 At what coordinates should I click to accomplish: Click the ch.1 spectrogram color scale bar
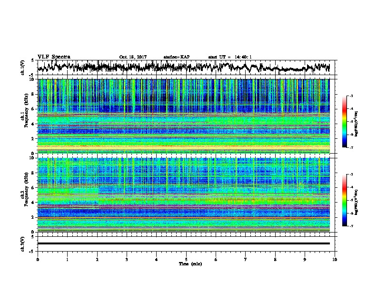tap(344, 122)
